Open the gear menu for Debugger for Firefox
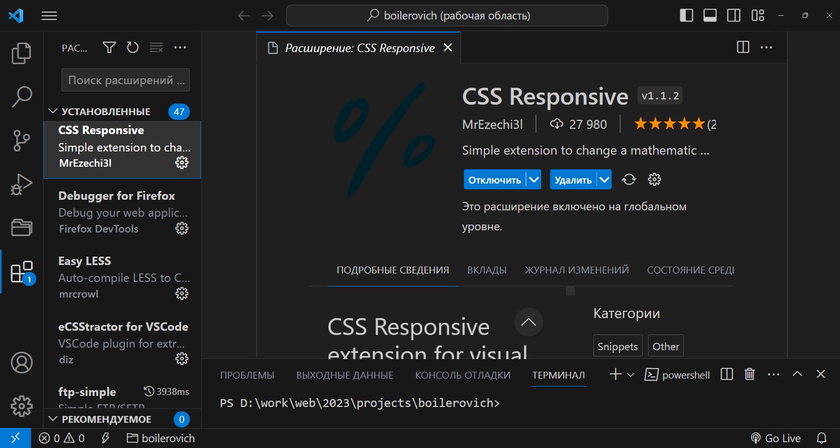The width and height of the screenshot is (840, 448). click(x=181, y=228)
